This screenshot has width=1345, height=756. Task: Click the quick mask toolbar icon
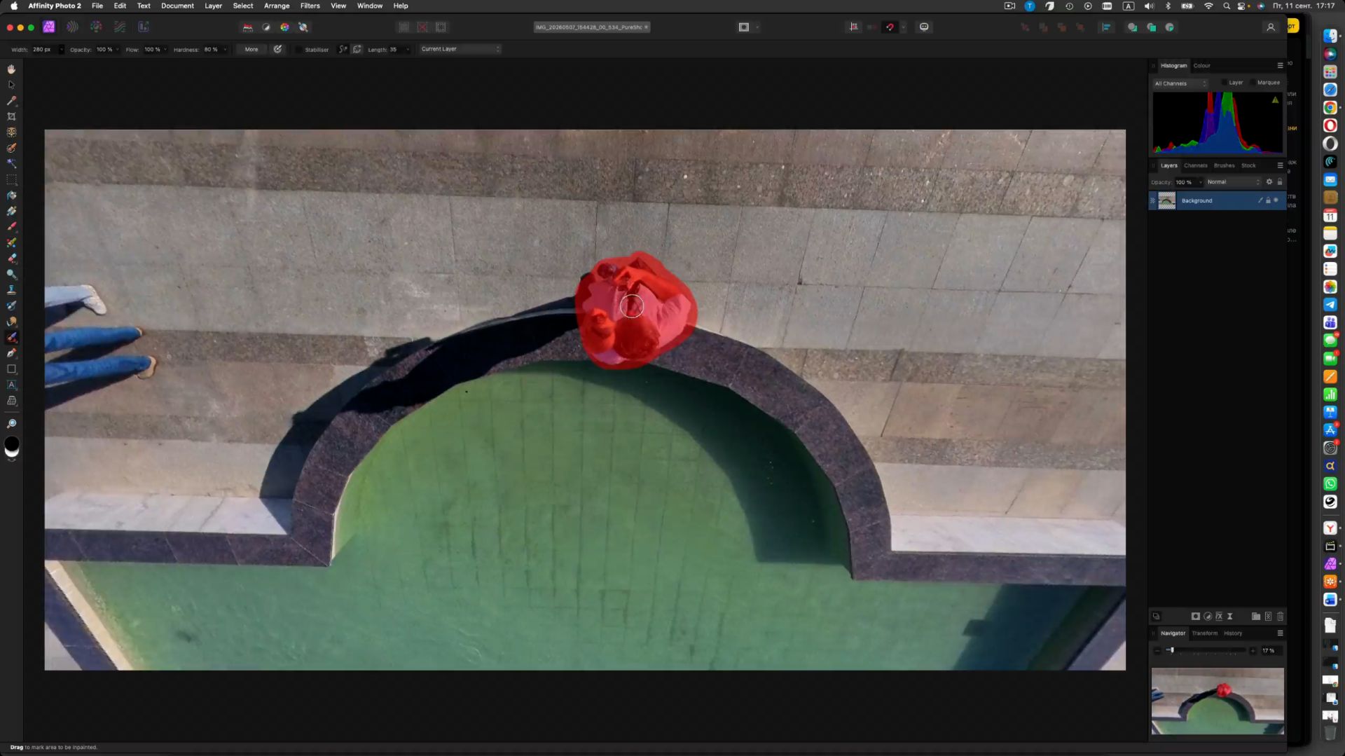[x=744, y=27]
